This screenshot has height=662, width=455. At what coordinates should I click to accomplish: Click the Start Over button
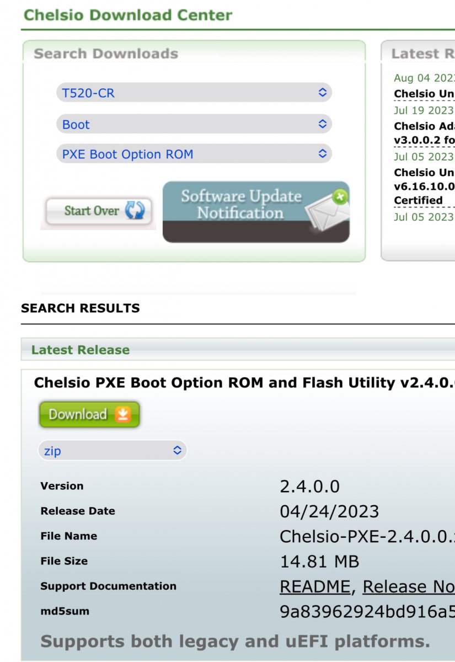coord(98,211)
